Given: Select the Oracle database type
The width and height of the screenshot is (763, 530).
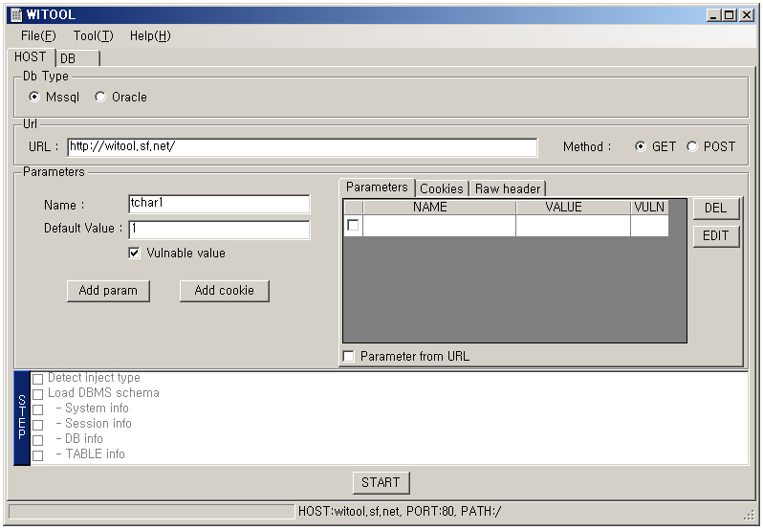Looking at the screenshot, I should pos(100,97).
